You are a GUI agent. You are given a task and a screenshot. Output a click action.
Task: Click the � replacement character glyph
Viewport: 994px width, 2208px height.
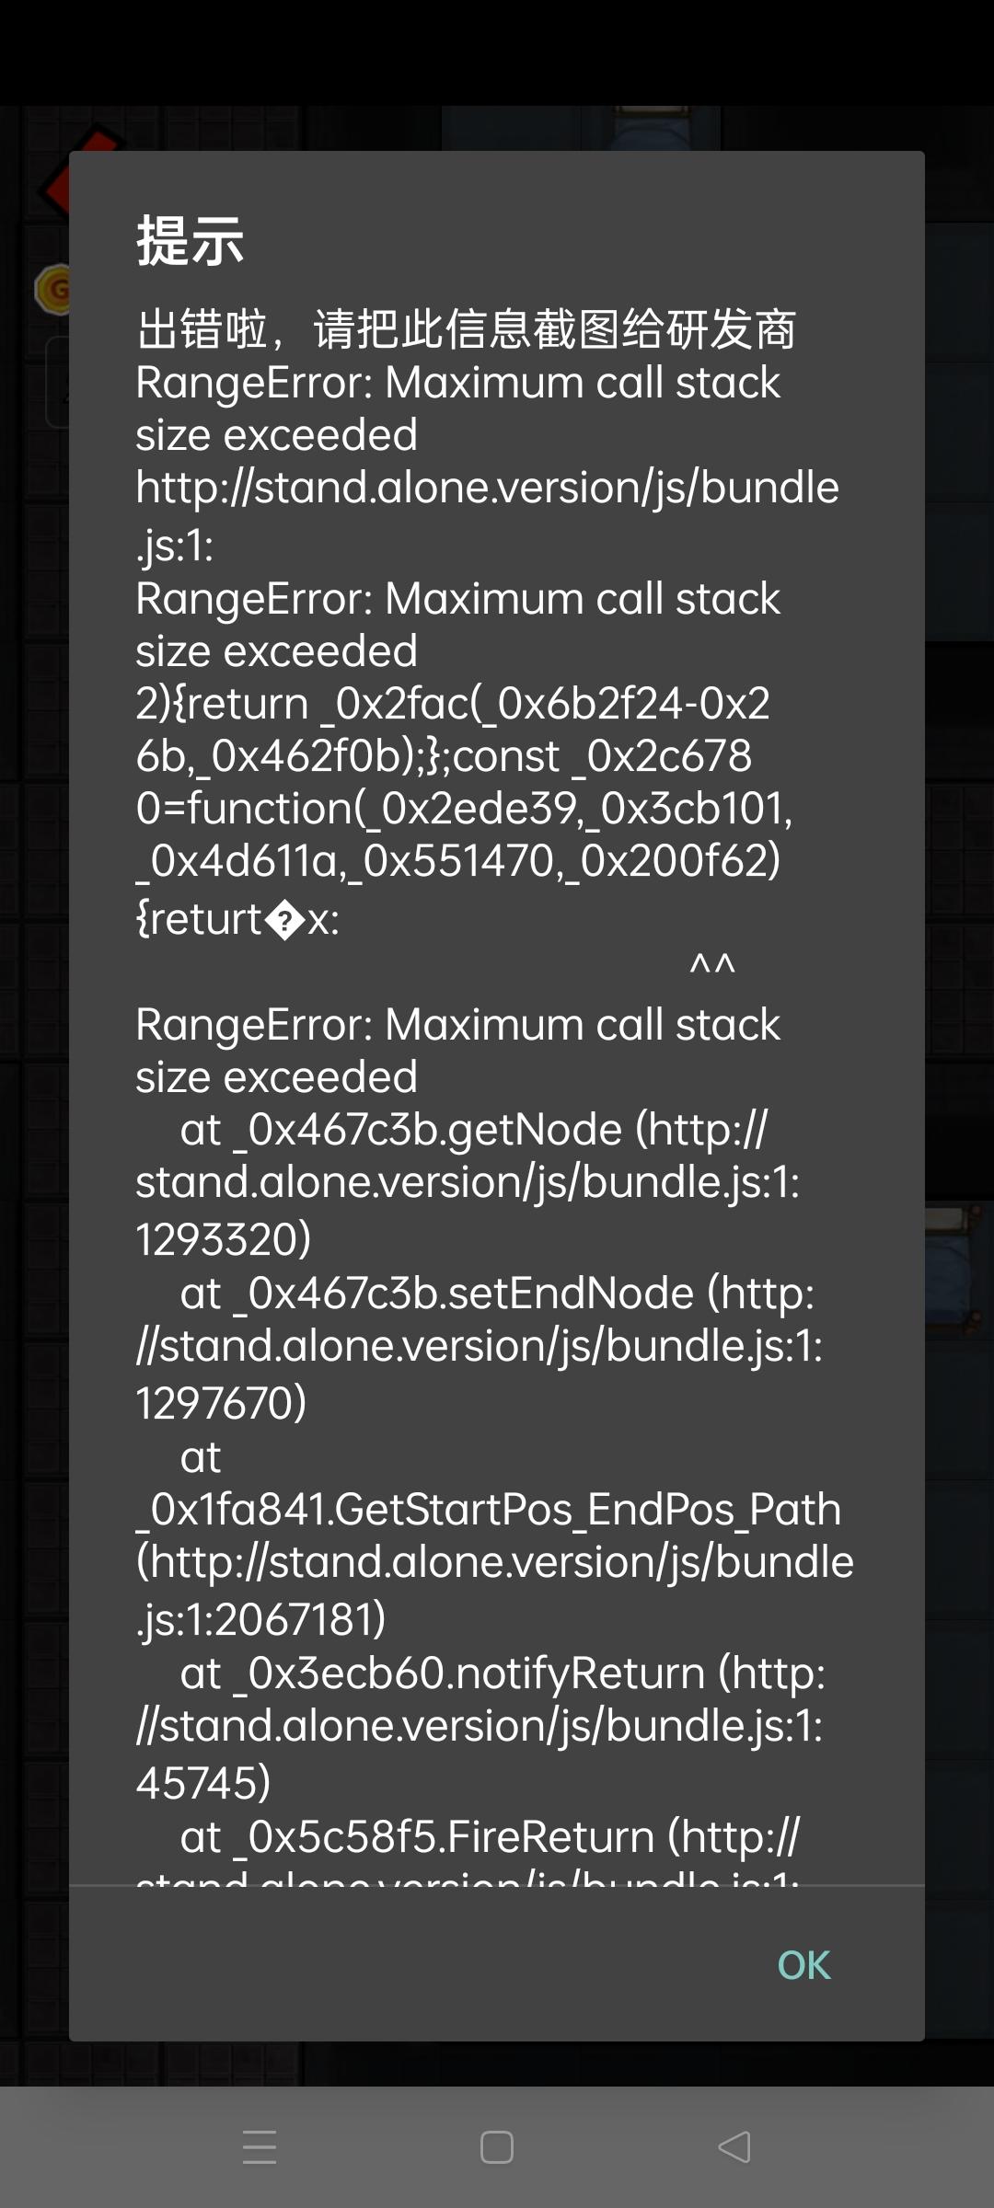(285, 920)
